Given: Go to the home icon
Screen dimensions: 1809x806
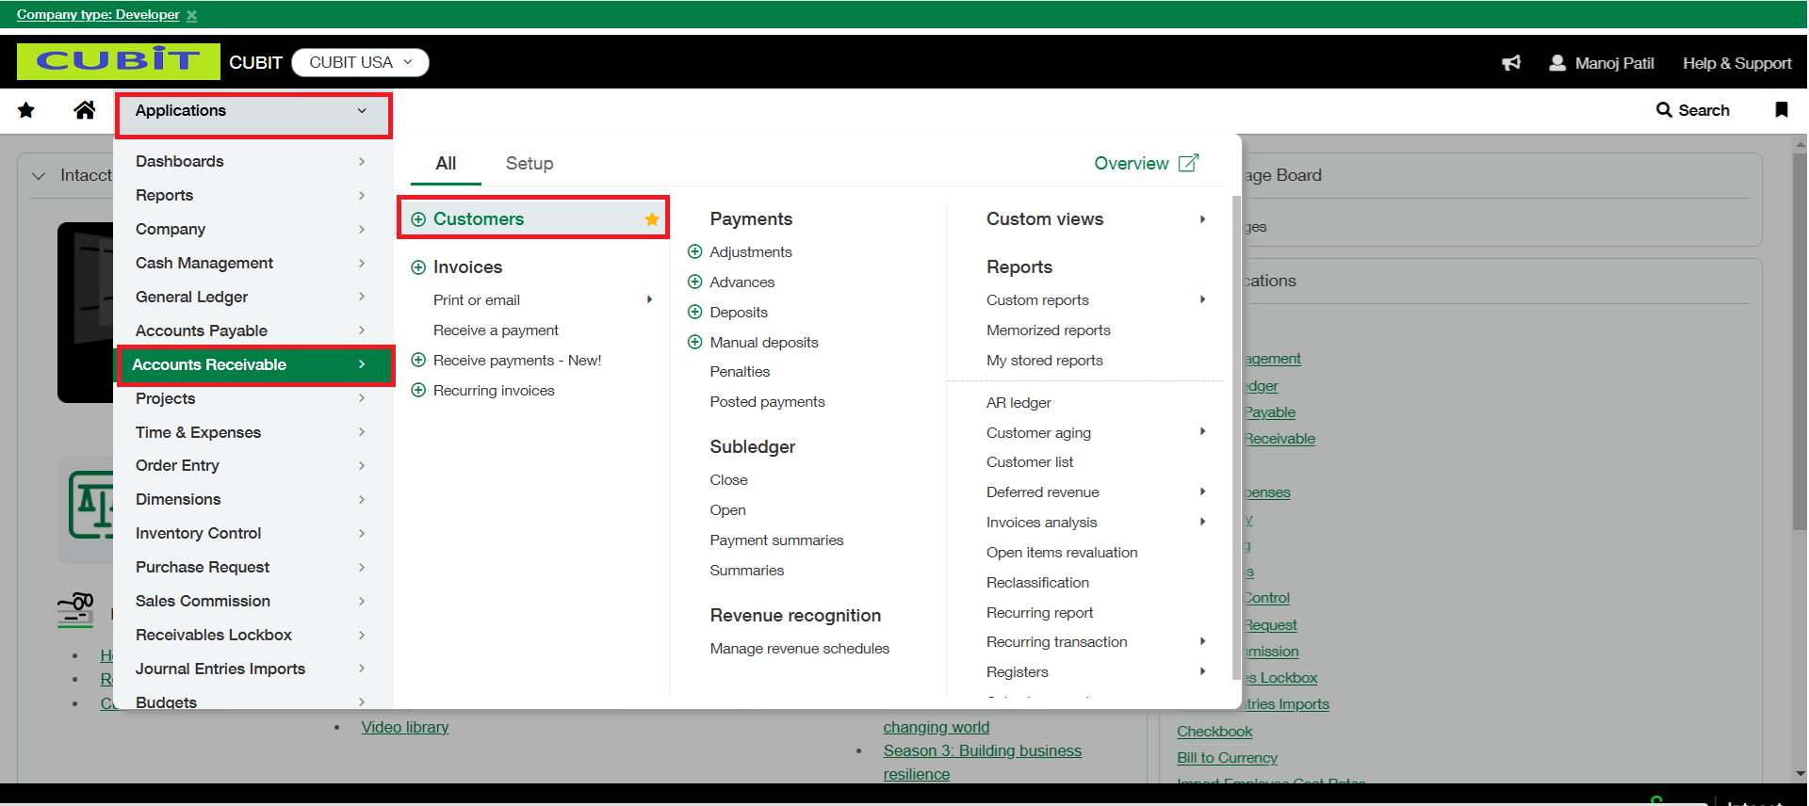Looking at the screenshot, I should pos(84,111).
